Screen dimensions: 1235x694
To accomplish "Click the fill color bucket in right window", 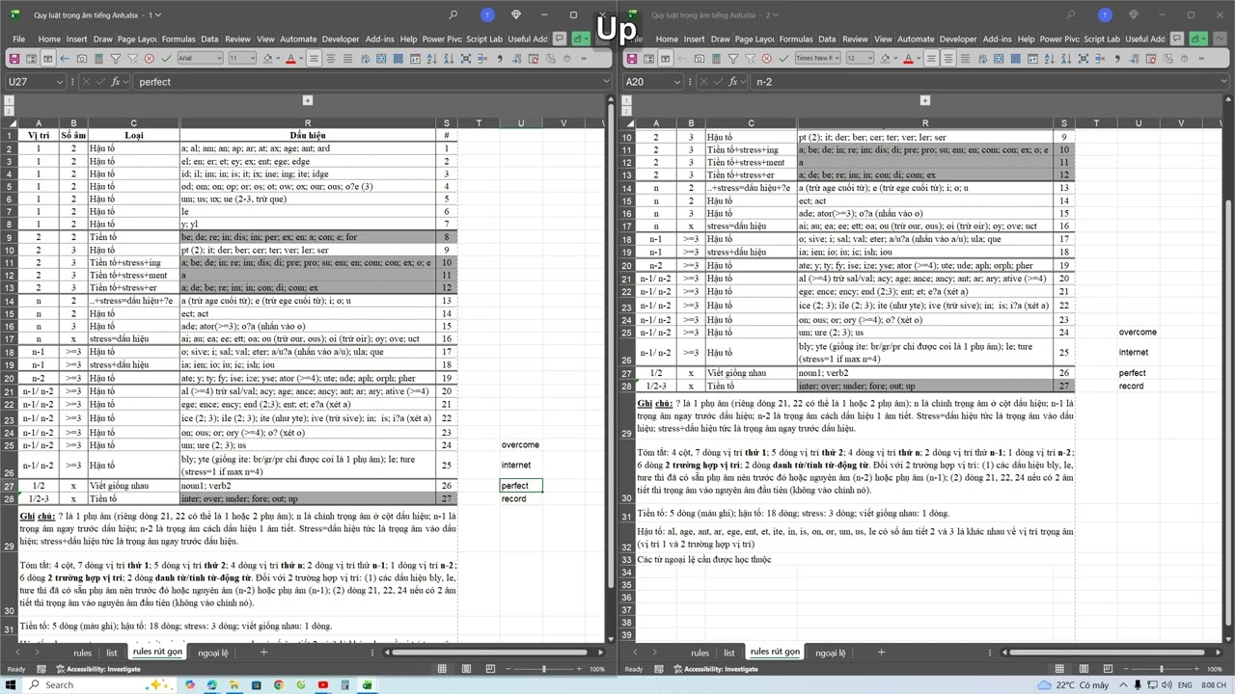I will click(884, 58).
